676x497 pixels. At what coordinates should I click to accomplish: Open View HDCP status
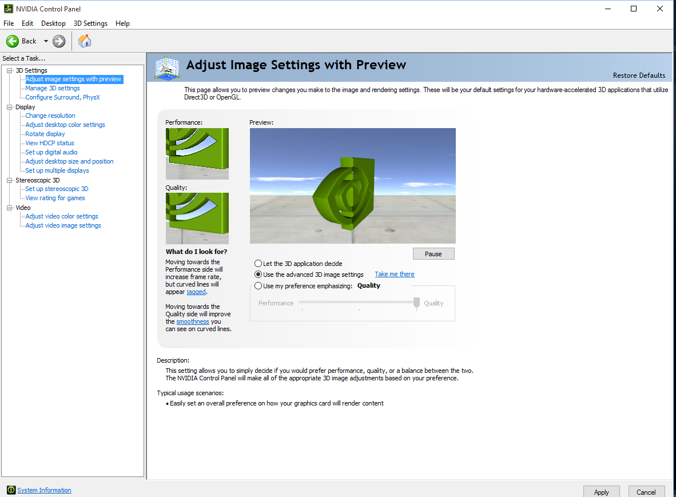50,143
